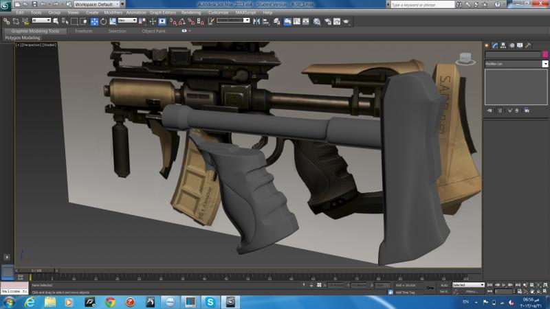Click the Configure Modifier Sets icon
Screen dimensions: 550x309
[x=527, y=111]
